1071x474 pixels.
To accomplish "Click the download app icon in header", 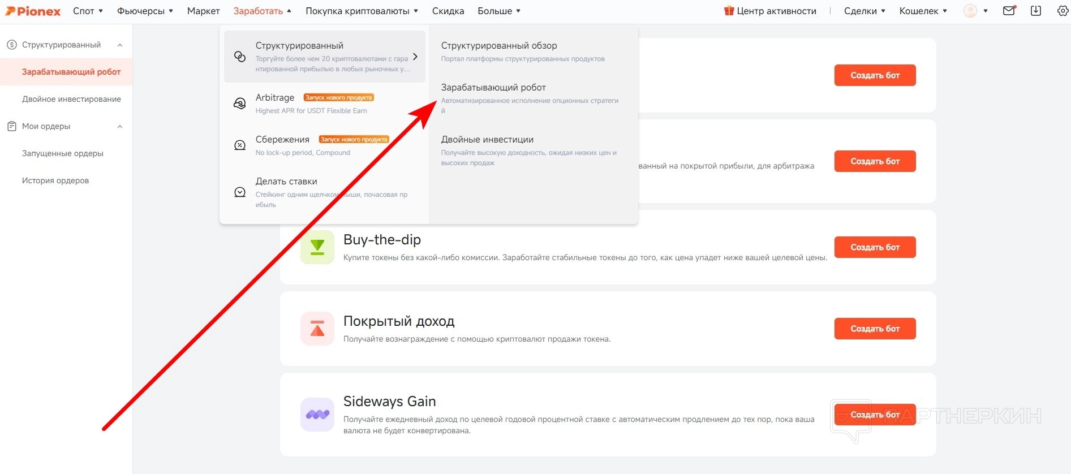I will tap(1036, 11).
